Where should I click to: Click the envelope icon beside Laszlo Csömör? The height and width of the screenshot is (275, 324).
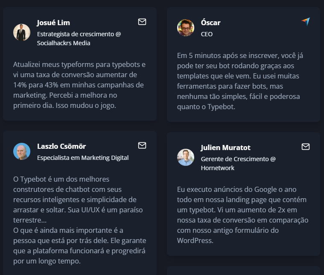(142, 145)
